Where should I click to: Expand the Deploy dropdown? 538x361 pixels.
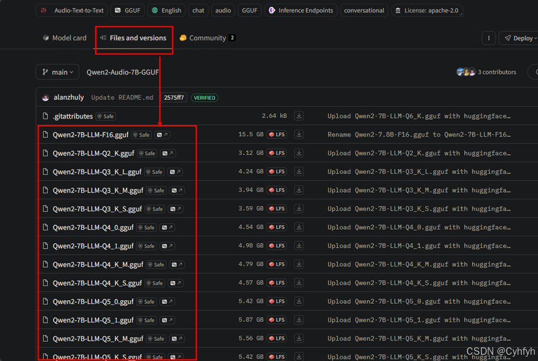pos(520,38)
